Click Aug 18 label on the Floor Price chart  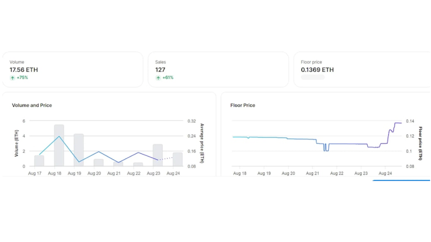click(x=240, y=174)
